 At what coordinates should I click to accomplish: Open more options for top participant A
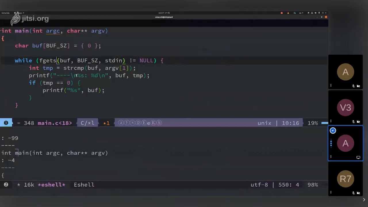pos(331,85)
